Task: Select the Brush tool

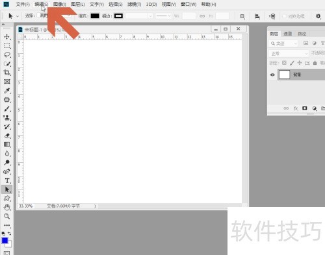Action: coord(7,109)
